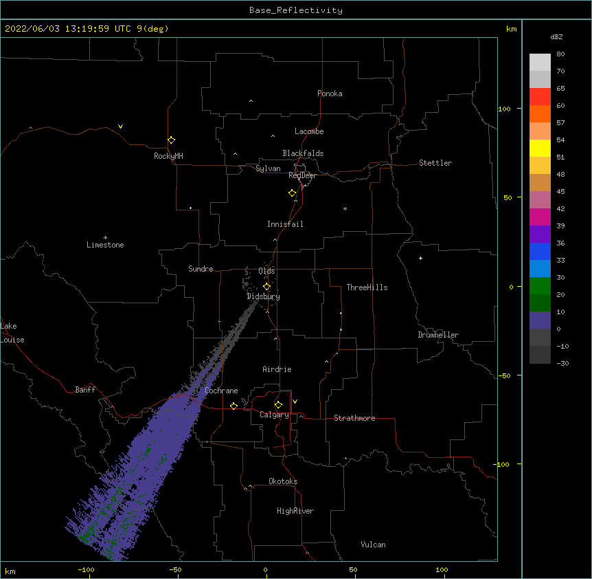Click the Banff label on the map
Image resolution: width=592 pixels, height=579 pixels.
coord(85,390)
